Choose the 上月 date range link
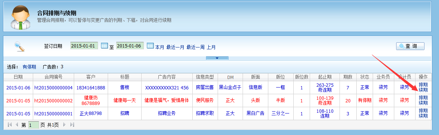The height and width of the screenshot is (135, 439). click(211, 47)
